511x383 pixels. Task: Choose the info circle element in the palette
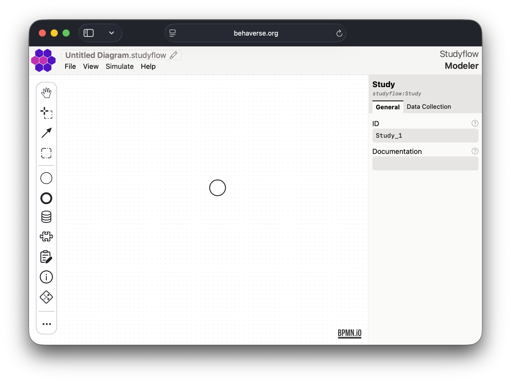tap(46, 277)
